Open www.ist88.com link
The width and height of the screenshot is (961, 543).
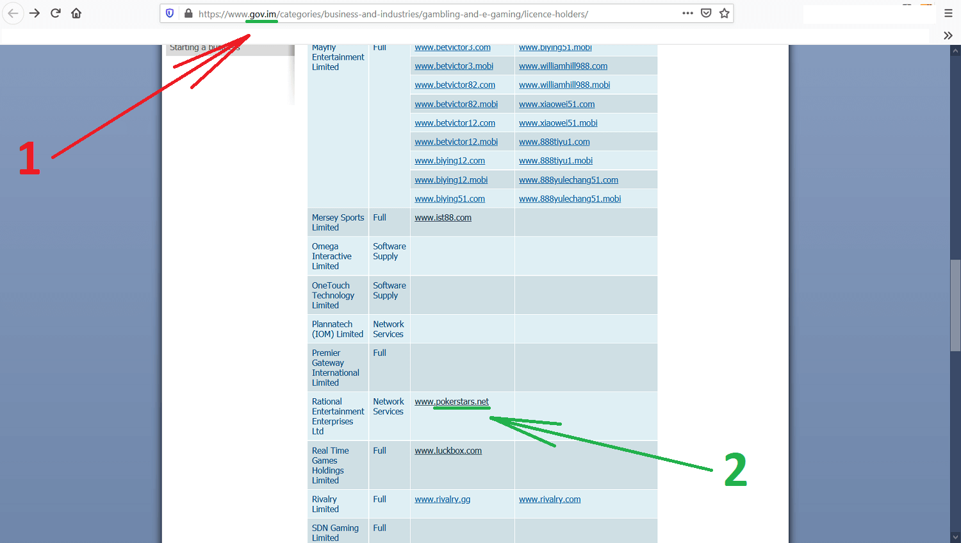443,218
